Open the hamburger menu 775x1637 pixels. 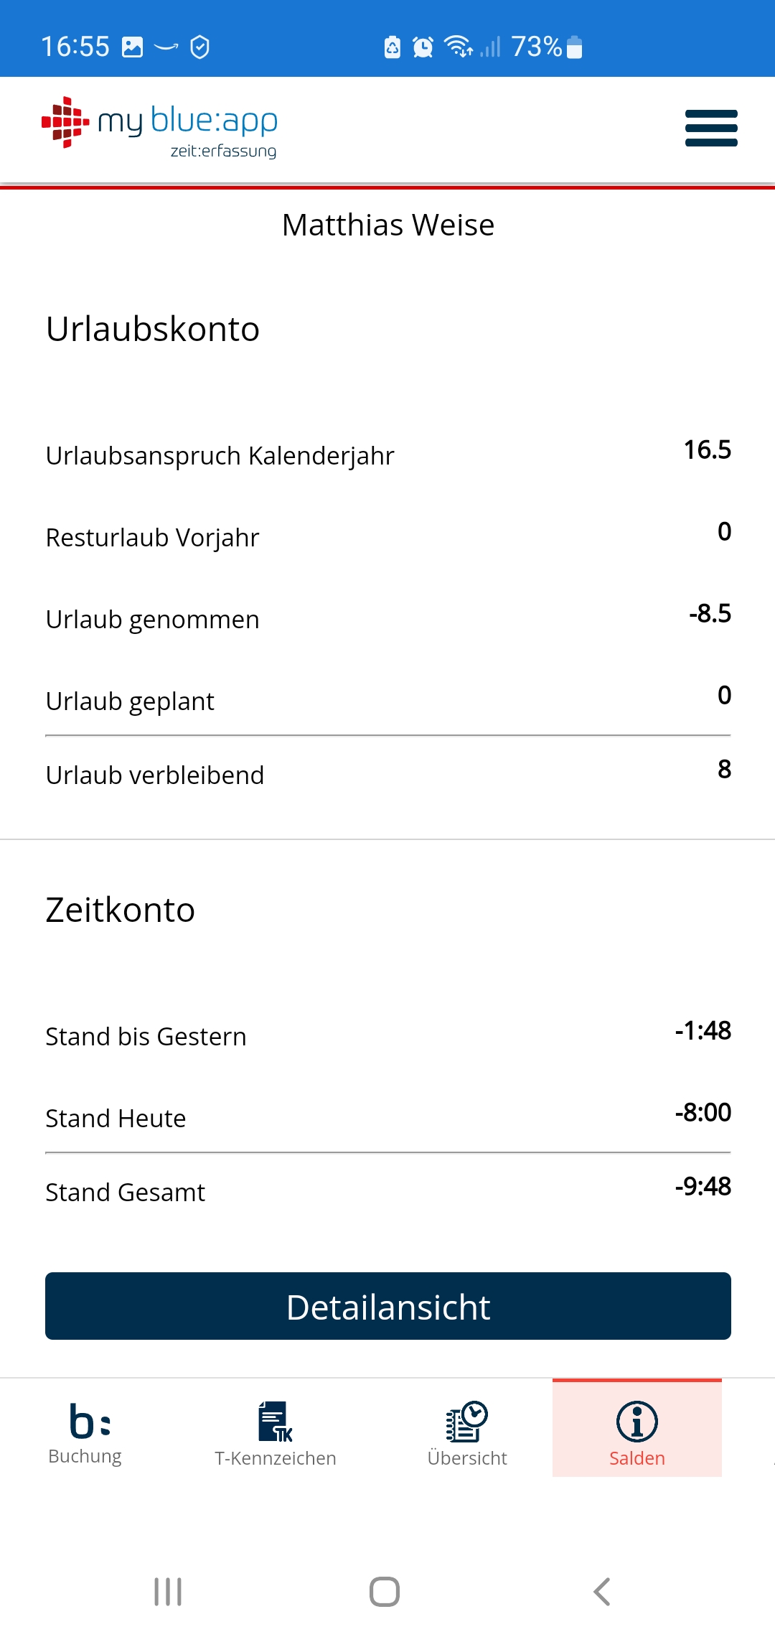click(710, 128)
